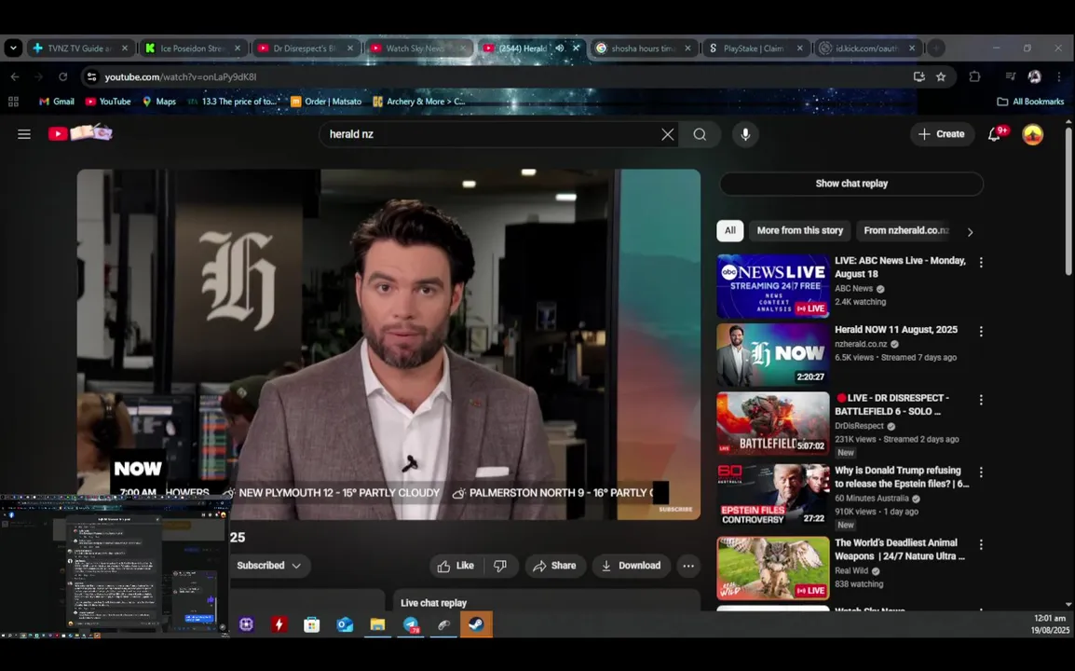Switch to the TVNZ TV Guide tab
The height and width of the screenshot is (671, 1075).
coord(79,48)
